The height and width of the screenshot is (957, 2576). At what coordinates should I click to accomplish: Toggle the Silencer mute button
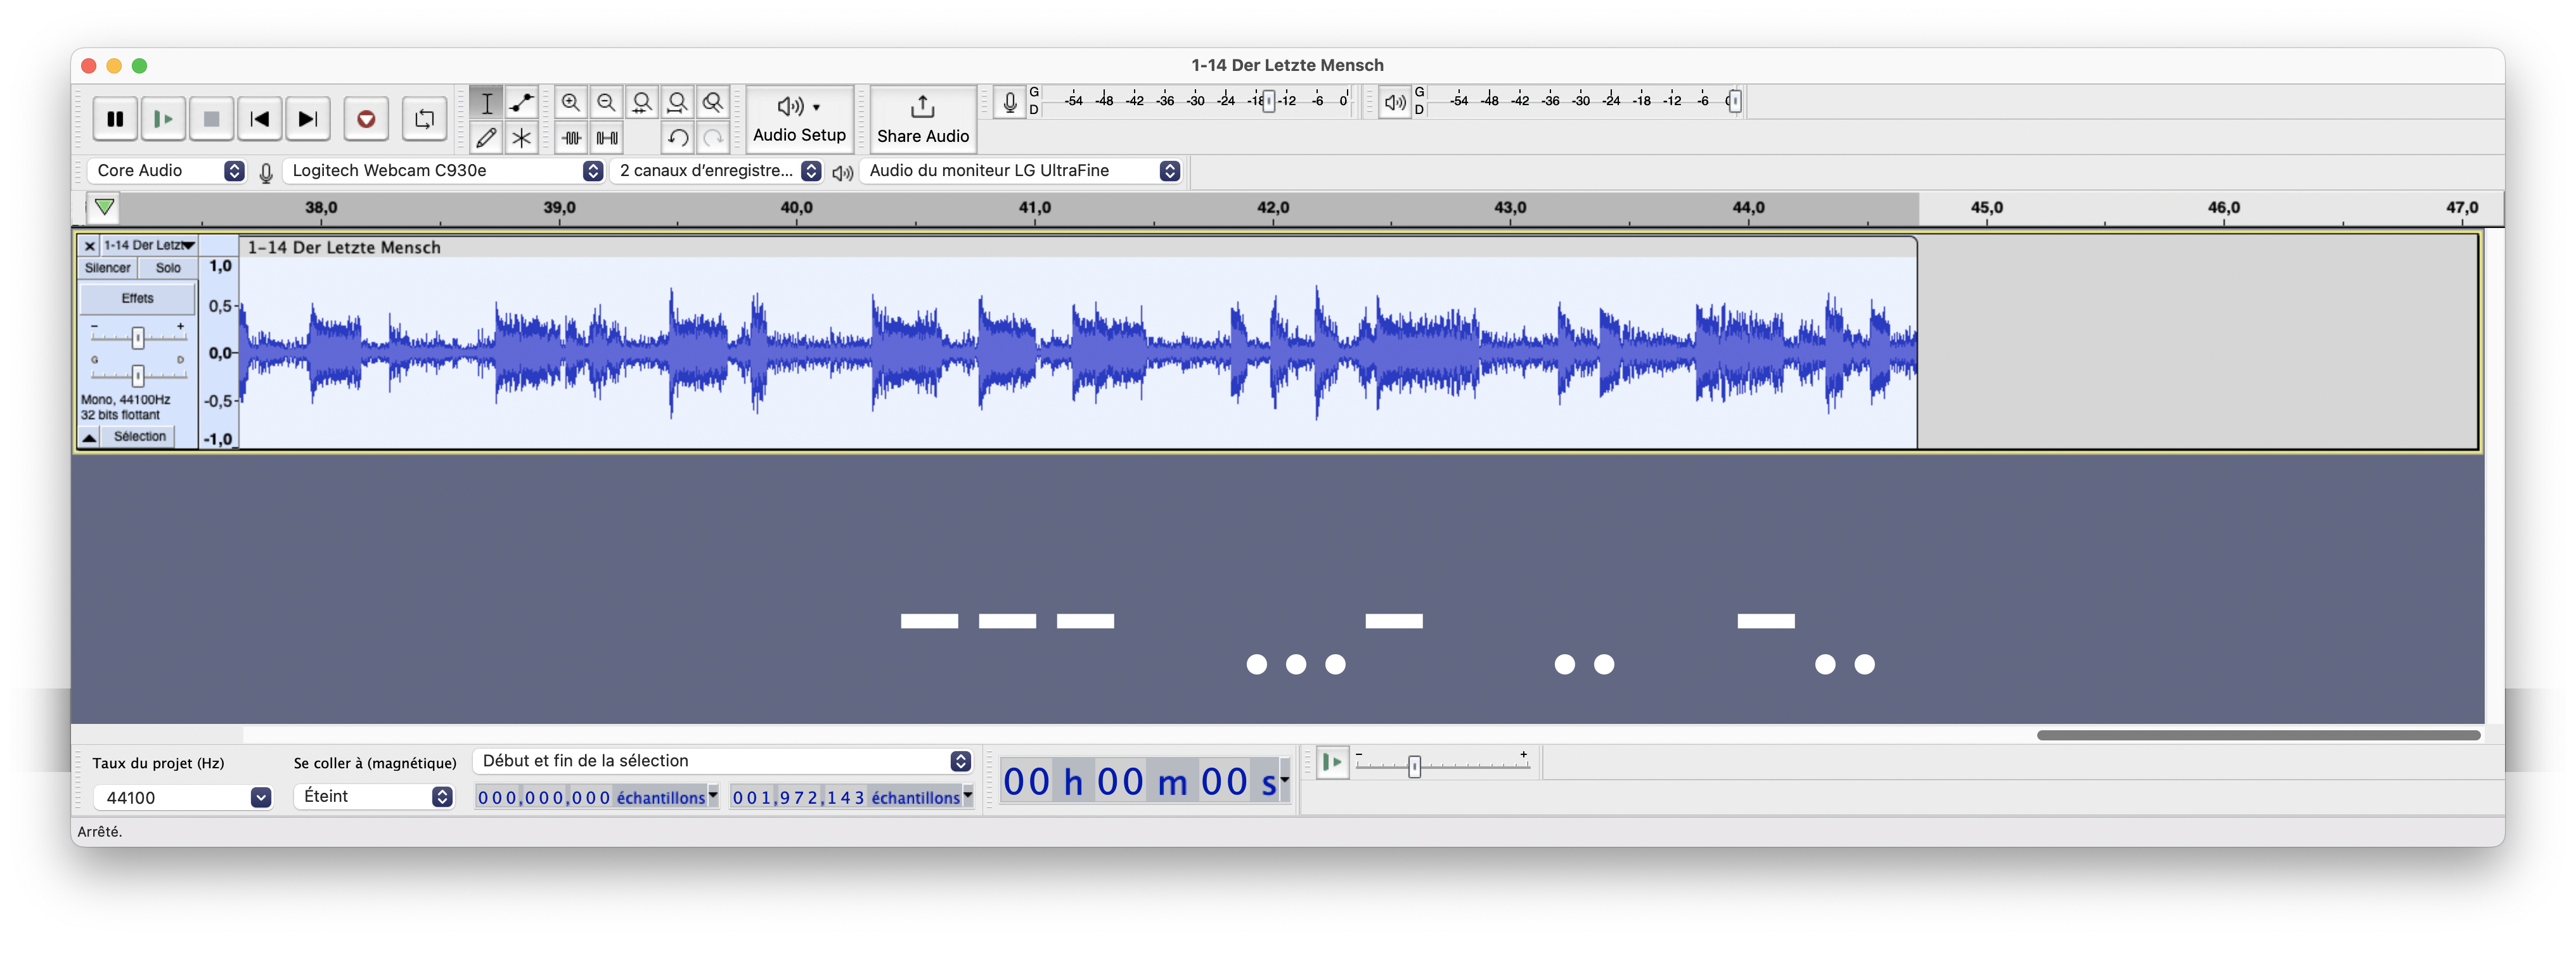[108, 268]
